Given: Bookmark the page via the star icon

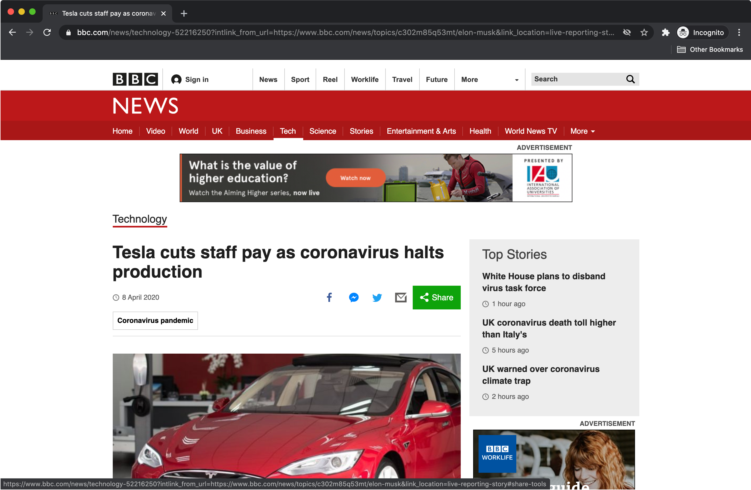Looking at the screenshot, I should click(644, 32).
